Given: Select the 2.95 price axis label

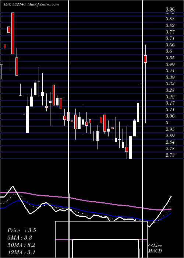Looking at the screenshot, I should (x=170, y=129).
